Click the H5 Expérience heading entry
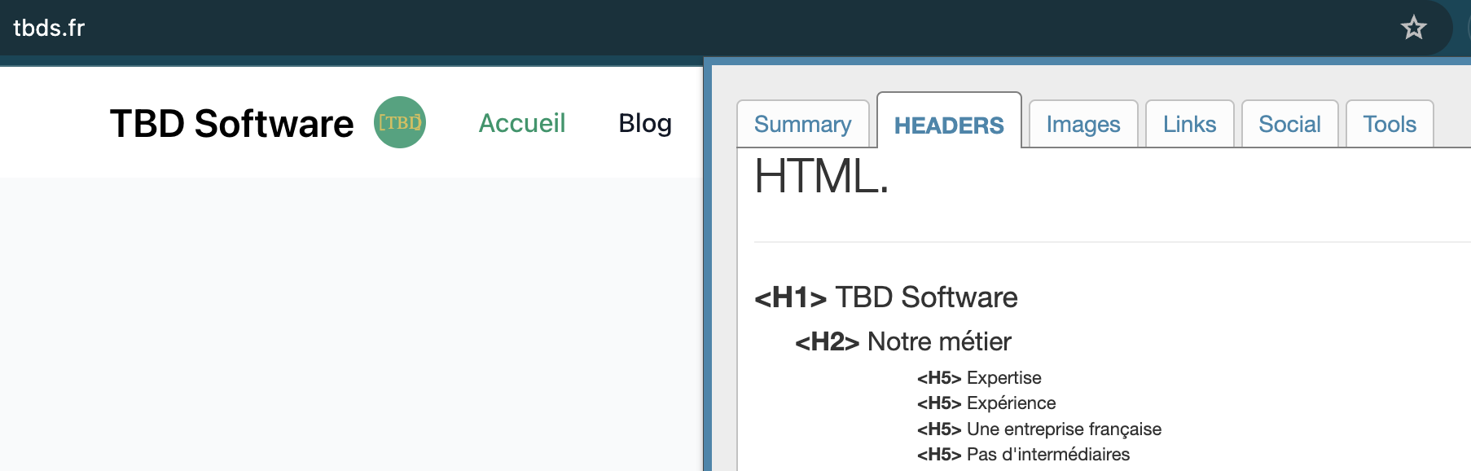The height and width of the screenshot is (471, 1471). (986, 403)
